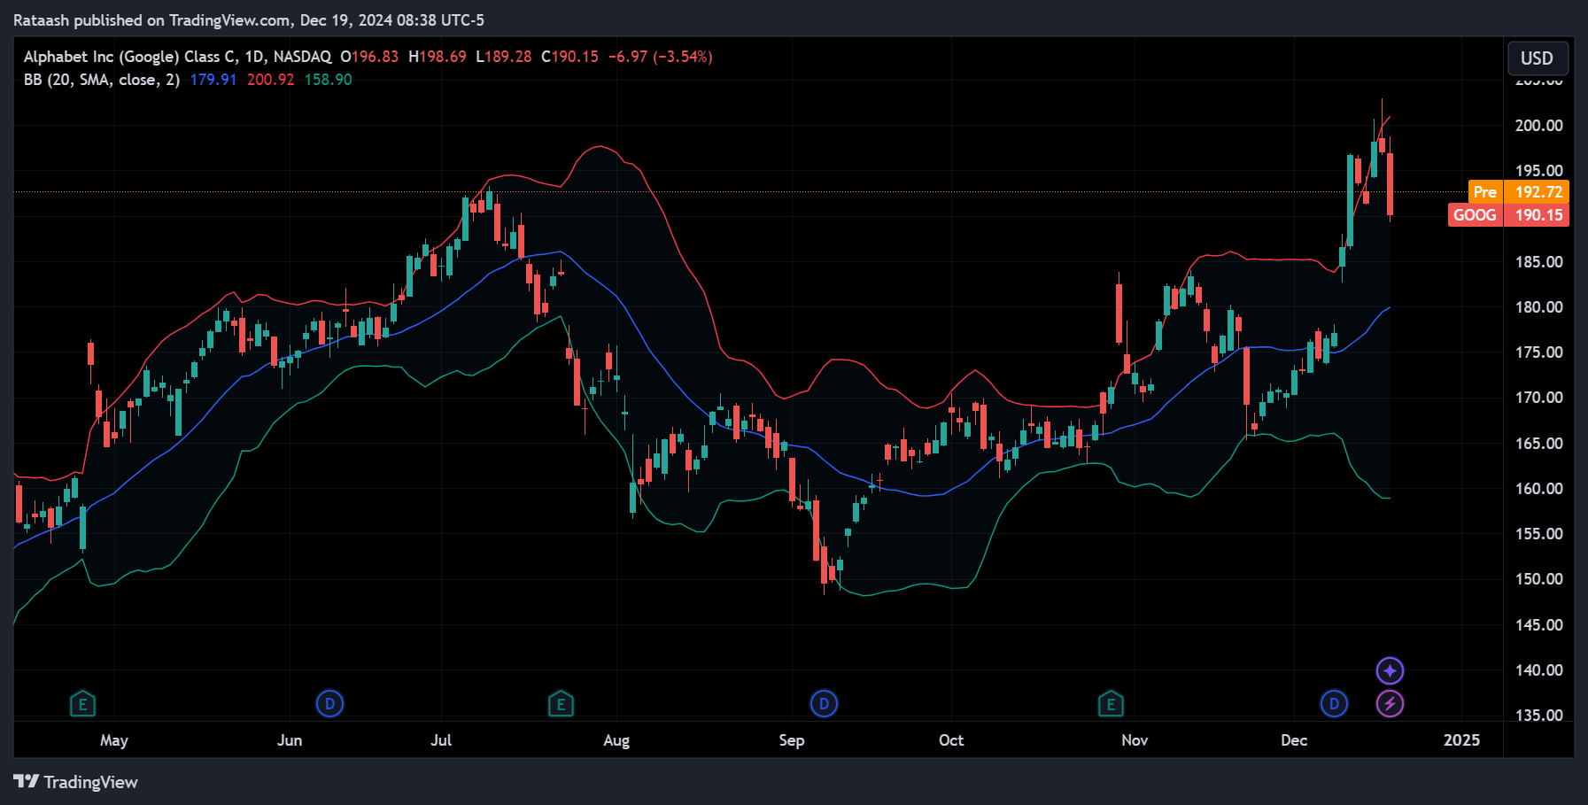Image resolution: width=1588 pixels, height=805 pixels.
Task: Click the 140.00 price axis label
Action: point(1539,670)
